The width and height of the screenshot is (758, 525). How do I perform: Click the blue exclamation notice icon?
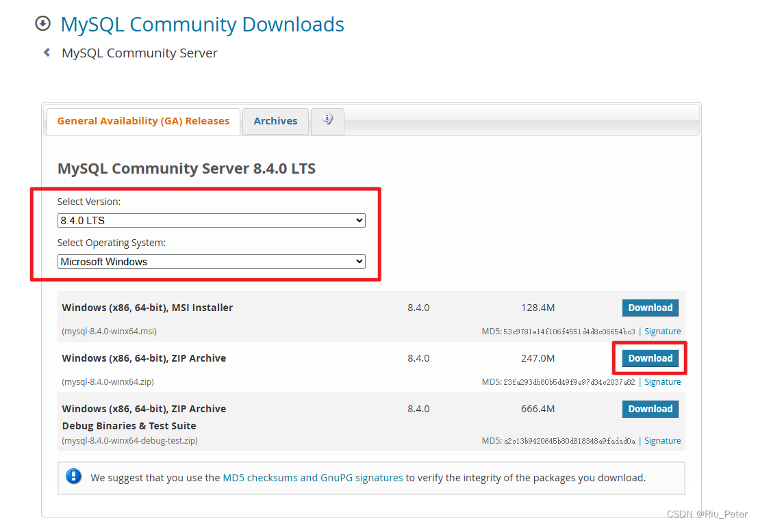pyautogui.click(x=73, y=476)
